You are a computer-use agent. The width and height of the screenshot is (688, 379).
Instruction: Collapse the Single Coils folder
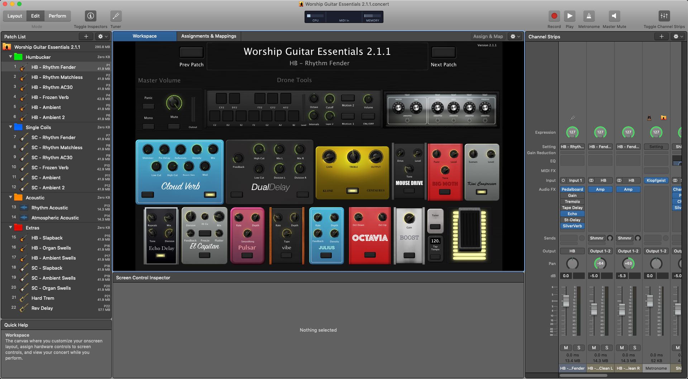coord(10,127)
